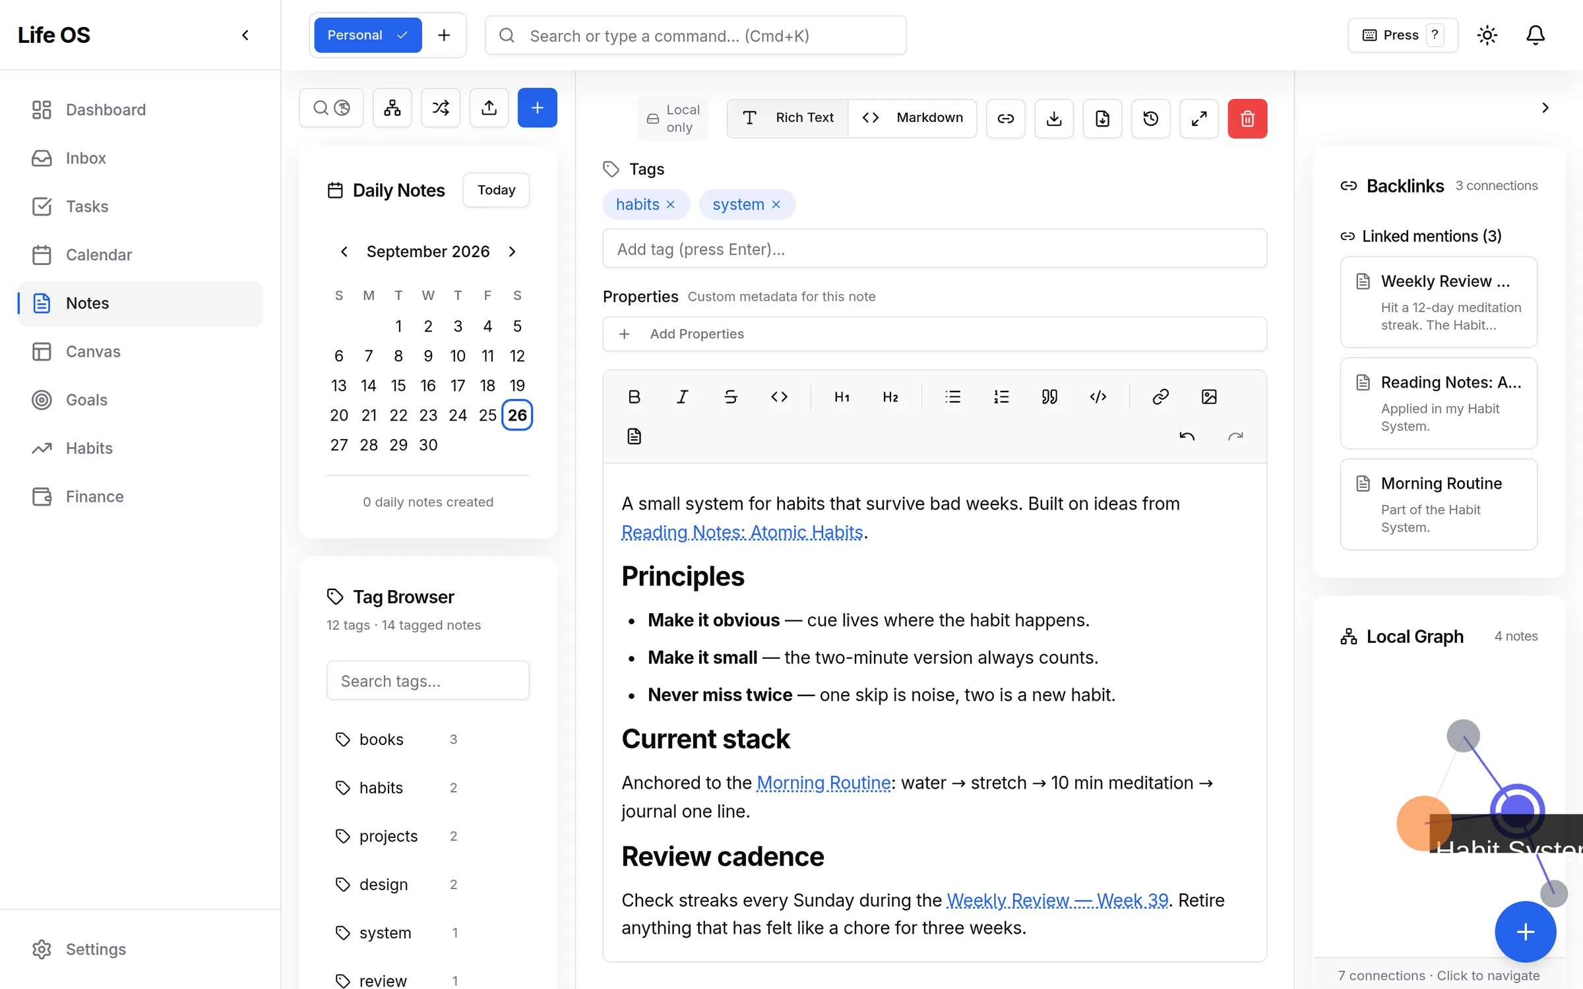
Task: Open Weekly Review backlink card
Action: coord(1439,302)
